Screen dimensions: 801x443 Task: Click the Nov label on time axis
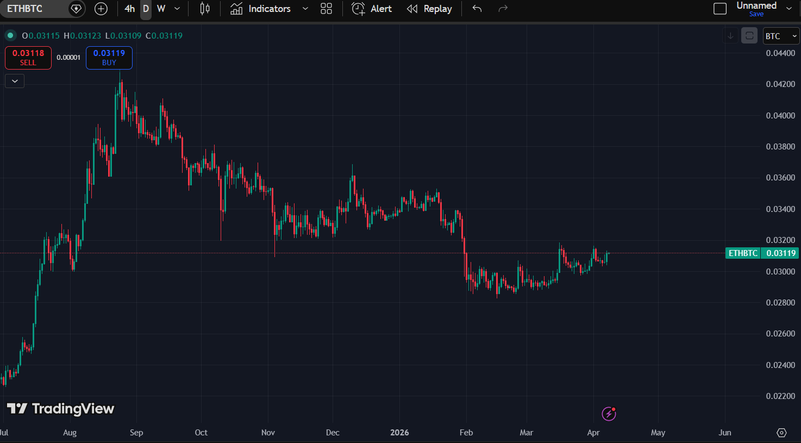[268, 433]
